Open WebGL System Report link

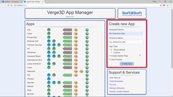(119, 92)
